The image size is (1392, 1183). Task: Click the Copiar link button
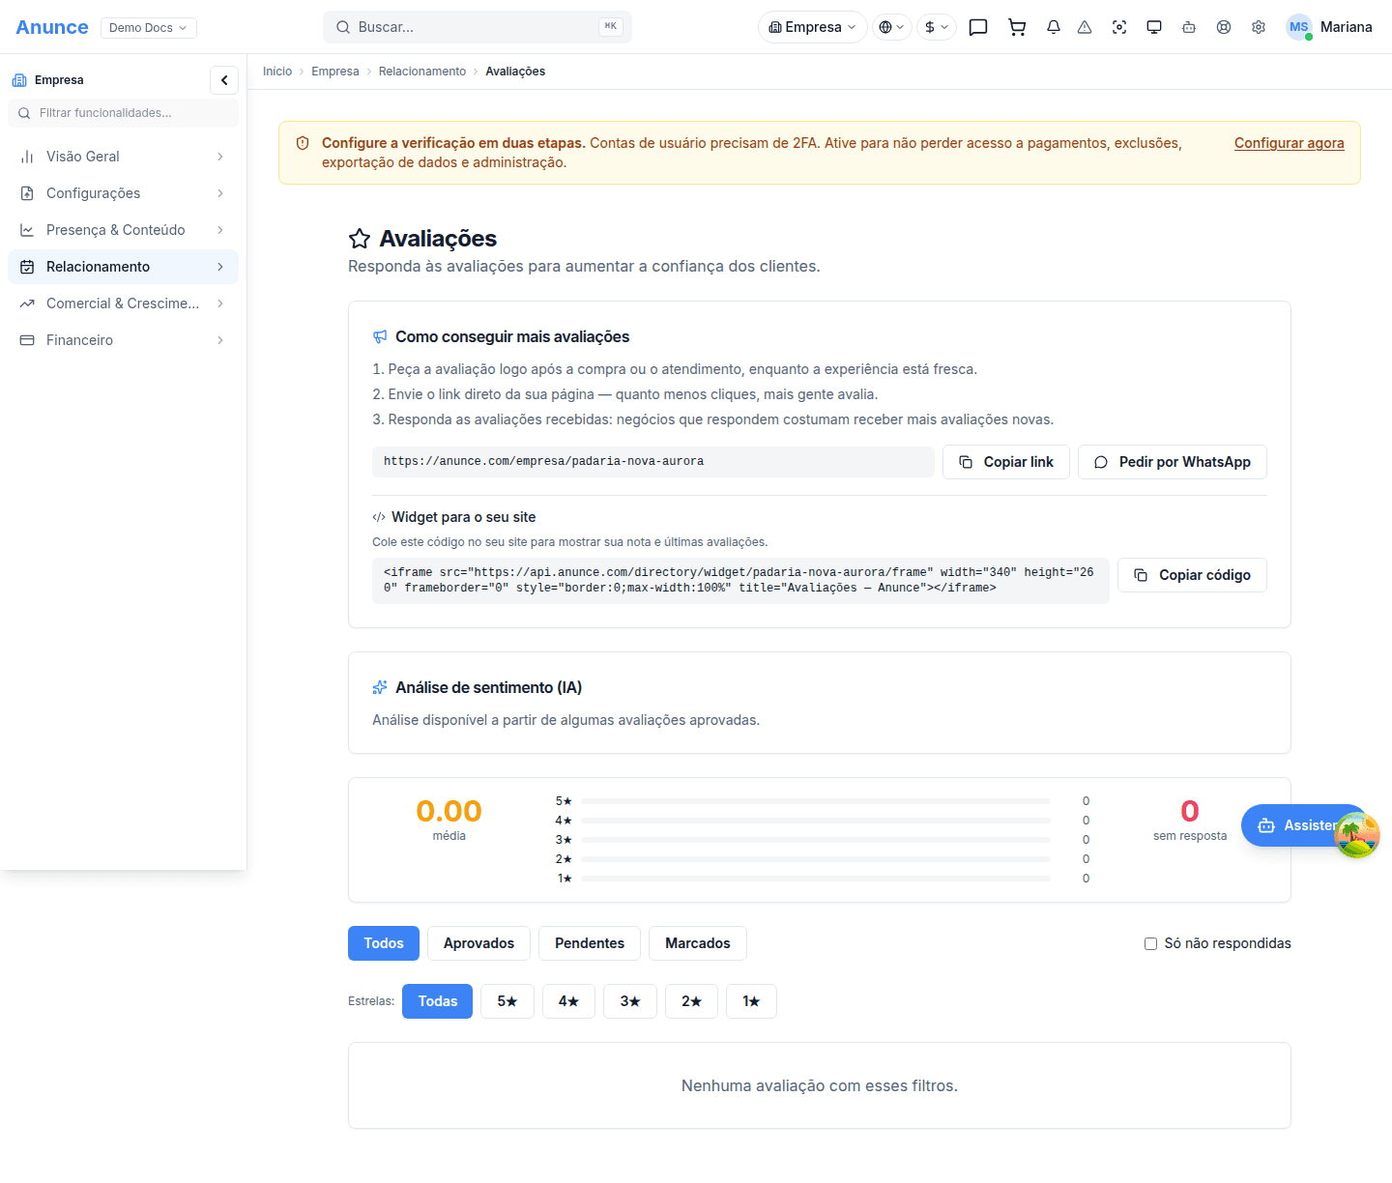tap(1006, 462)
